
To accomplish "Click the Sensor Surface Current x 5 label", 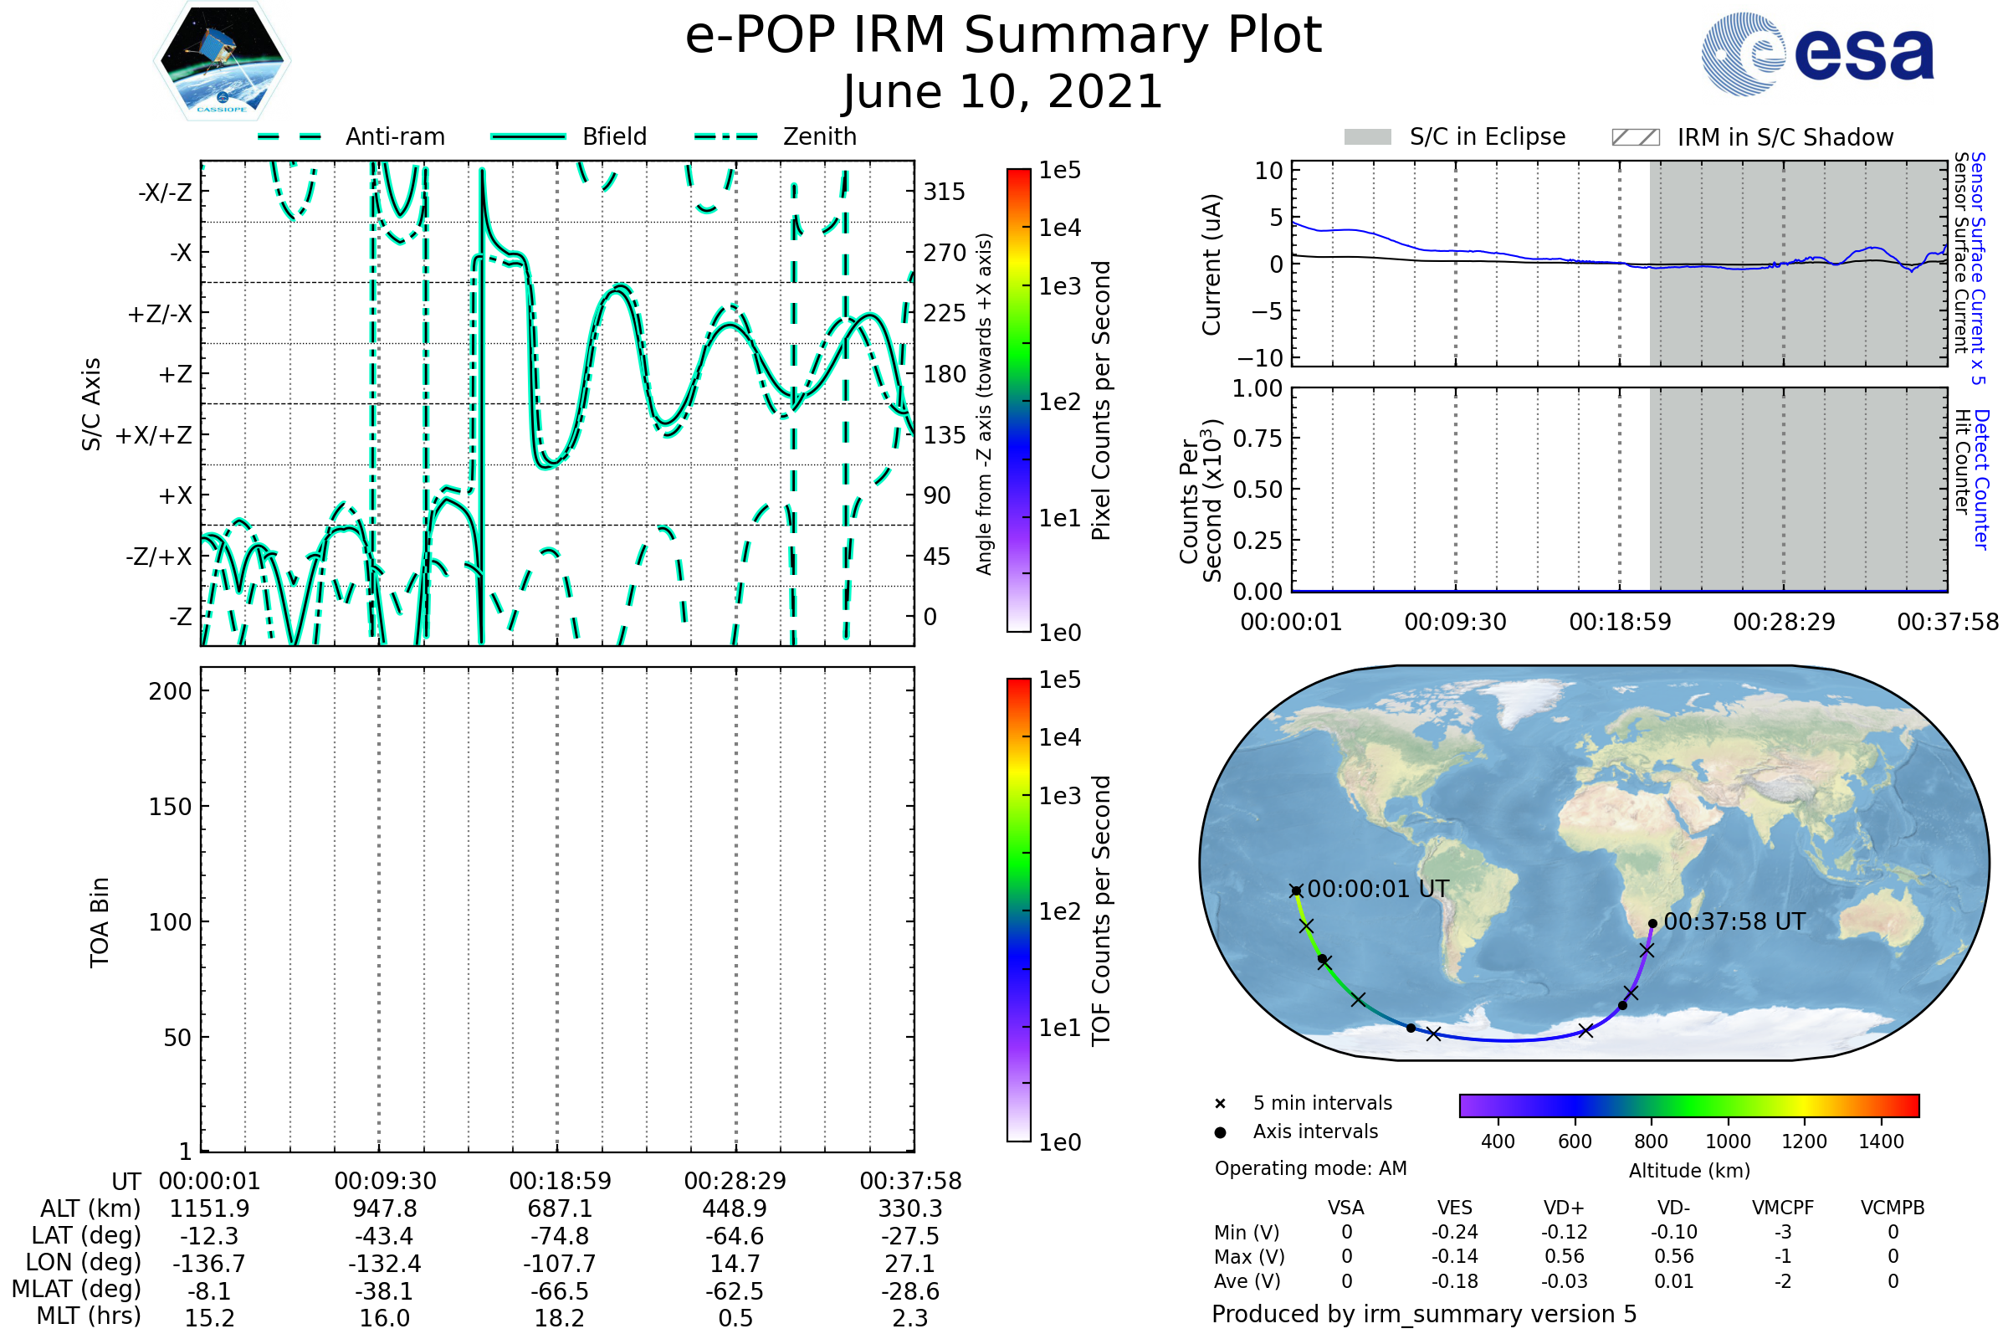I will [x=1979, y=268].
